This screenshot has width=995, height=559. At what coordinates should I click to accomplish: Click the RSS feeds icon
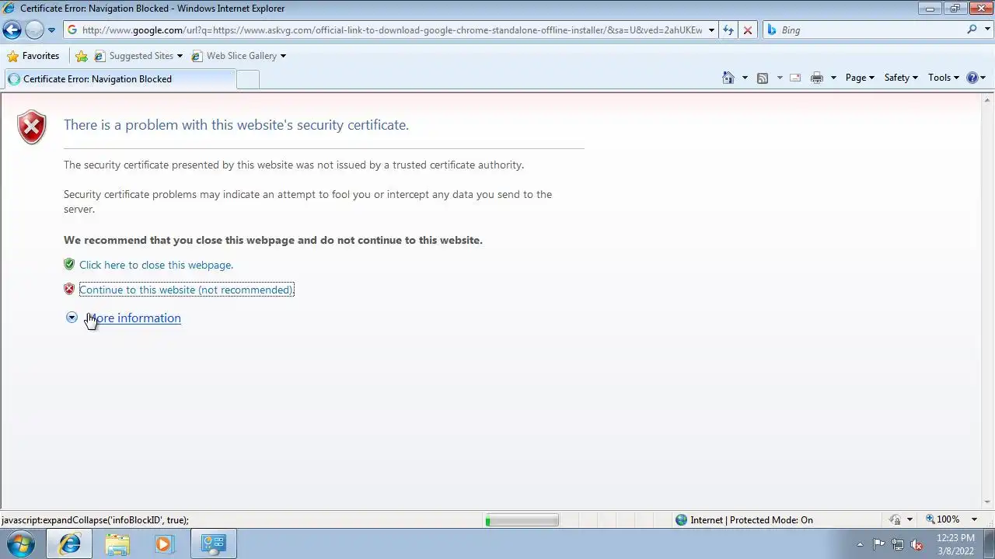[x=763, y=78]
